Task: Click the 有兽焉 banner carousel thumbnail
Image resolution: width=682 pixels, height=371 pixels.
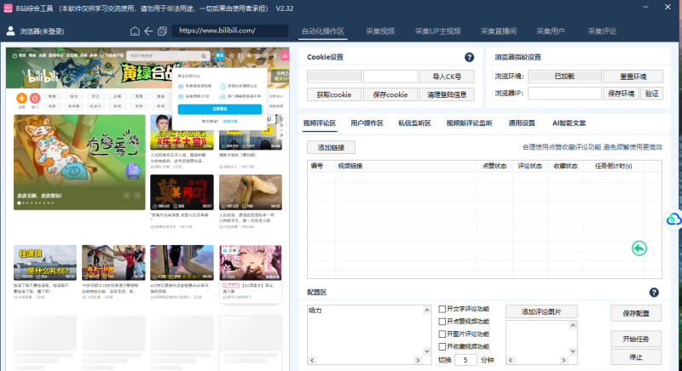Action: click(79, 163)
